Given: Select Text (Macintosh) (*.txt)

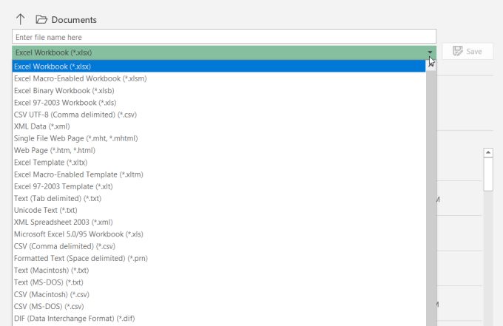Looking at the screenshot, I should pos(219,271).
